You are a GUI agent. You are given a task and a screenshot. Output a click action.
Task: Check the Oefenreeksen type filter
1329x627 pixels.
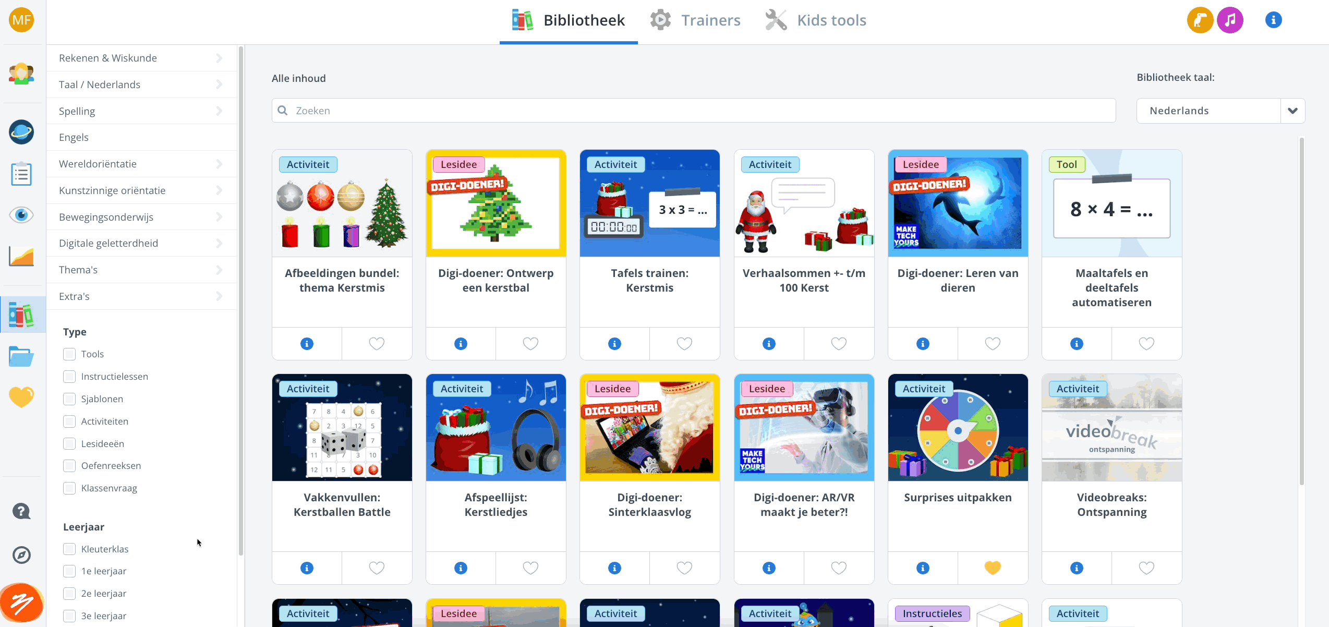point(69,466)
